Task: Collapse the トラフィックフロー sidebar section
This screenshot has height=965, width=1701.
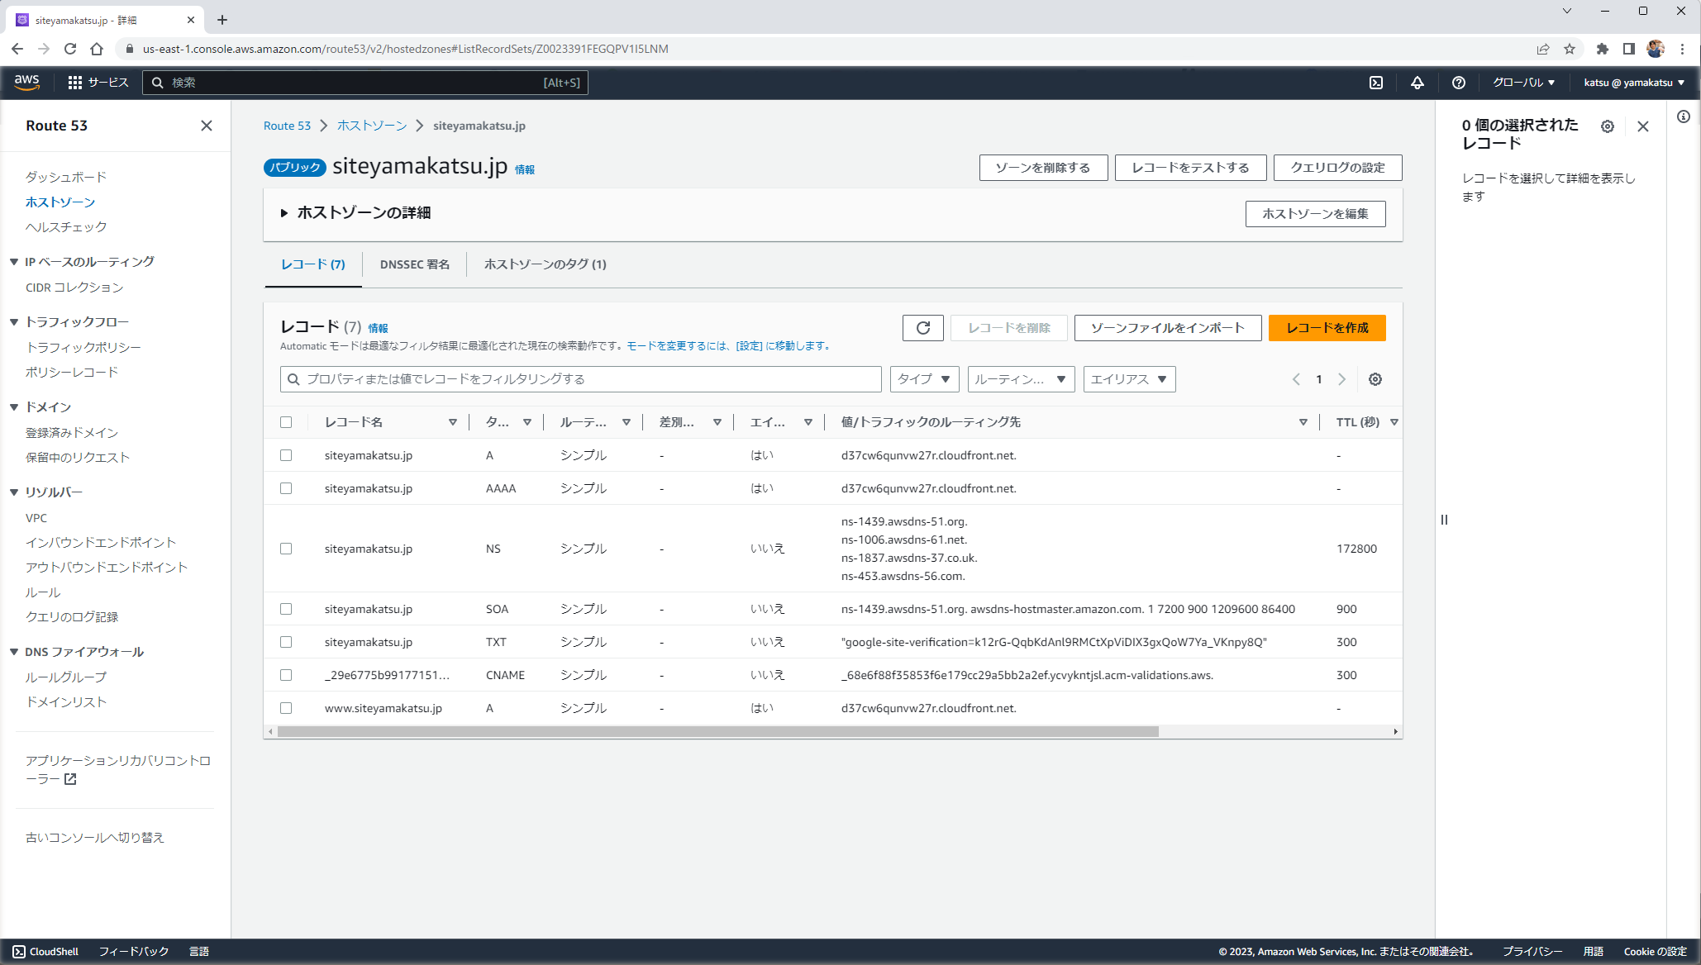Action: [x=14, y=322]
